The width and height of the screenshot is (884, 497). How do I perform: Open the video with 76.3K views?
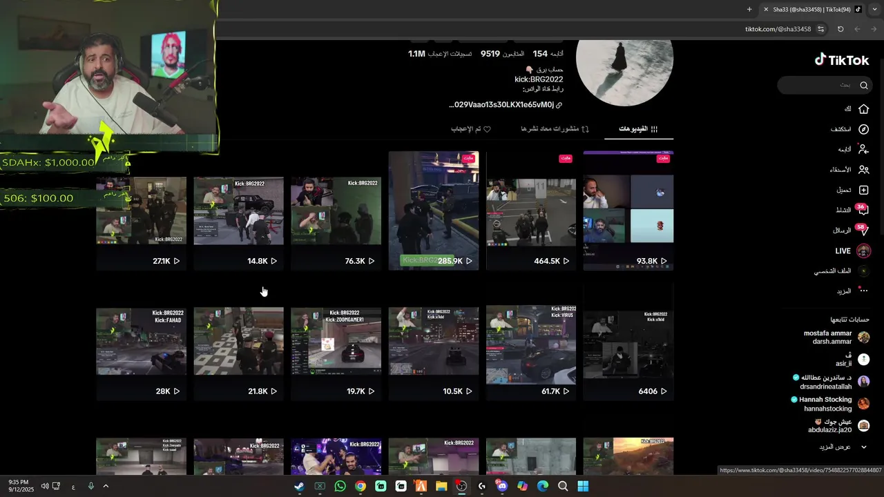336,211
